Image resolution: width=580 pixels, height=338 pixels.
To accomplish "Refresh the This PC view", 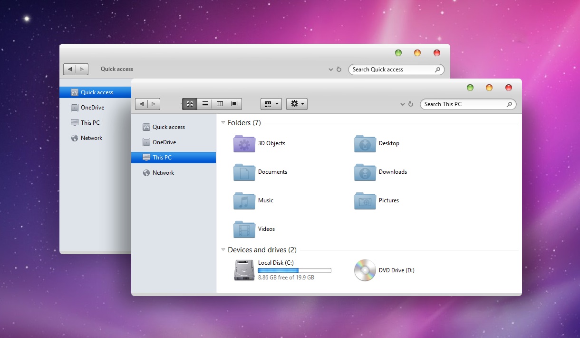I will pos(410,104).
